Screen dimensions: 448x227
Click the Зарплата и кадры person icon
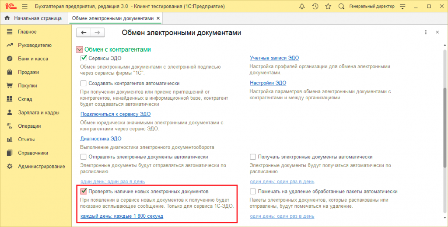tap(10, 112)
